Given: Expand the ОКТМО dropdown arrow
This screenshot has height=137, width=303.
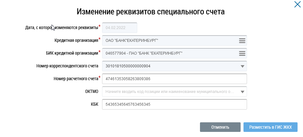Looking at the screenshot, I should [x=242, y=92].
